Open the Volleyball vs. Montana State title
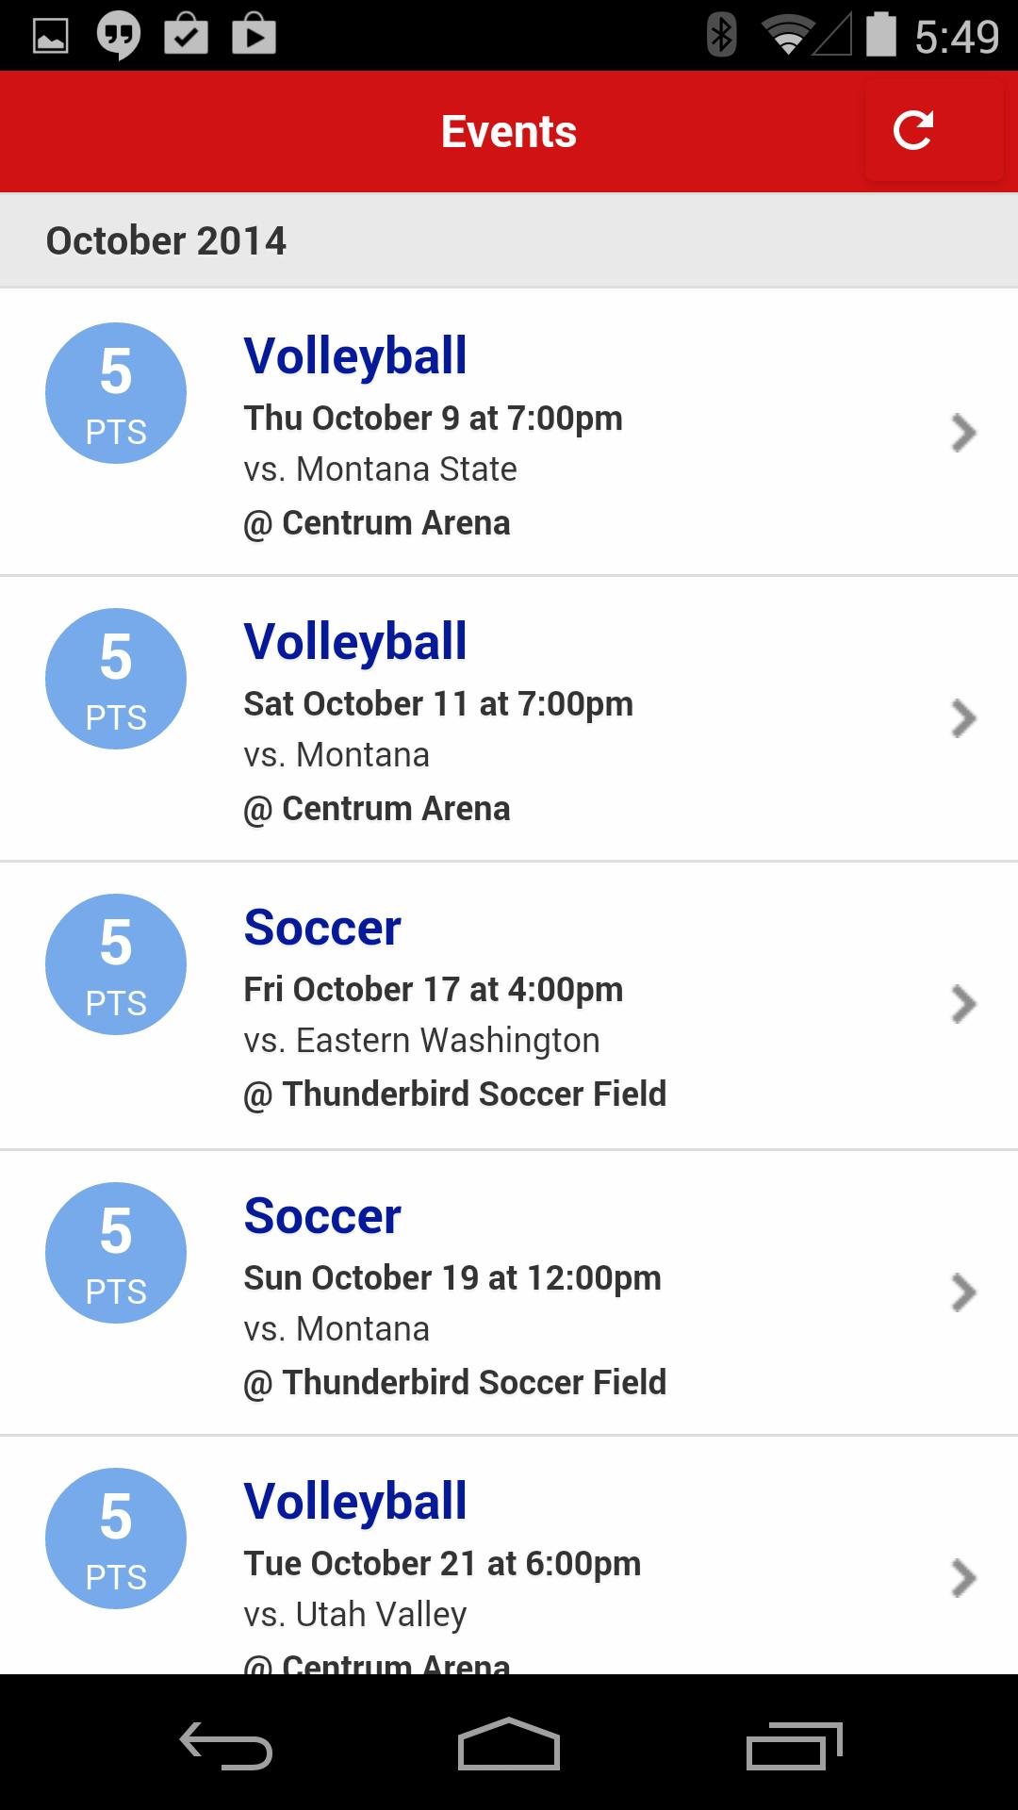The width and height of the screenshot is (1018, 1810). click(x=355, y=356)
